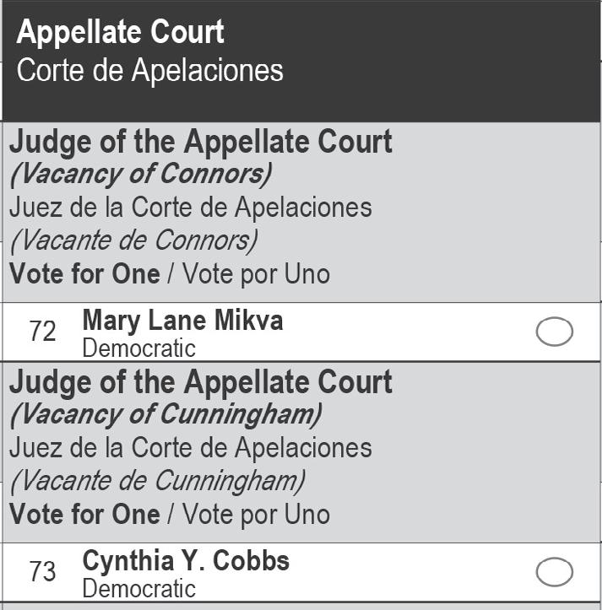
Task: Click the "(Vacante de Cunningham)" text
Action: pyautogui.click(x=158, y=481)
